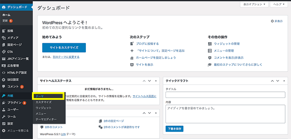Viewport: 291px width, 139px height.
Task: Click the pages icon beside 固定ページ
Action: coord(4,45)
